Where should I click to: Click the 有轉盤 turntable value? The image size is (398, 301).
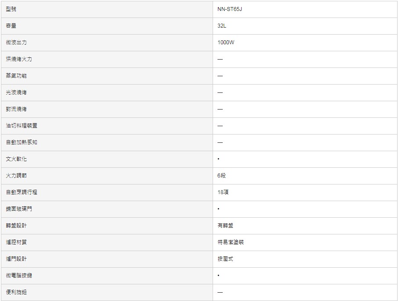point(225,226)
